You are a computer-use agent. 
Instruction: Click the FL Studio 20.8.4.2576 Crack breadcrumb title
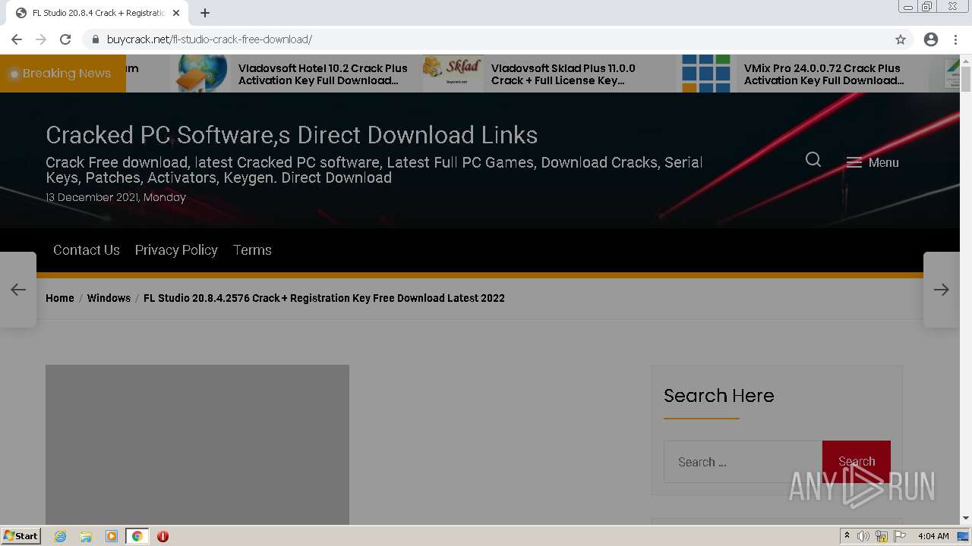point(324,298)
